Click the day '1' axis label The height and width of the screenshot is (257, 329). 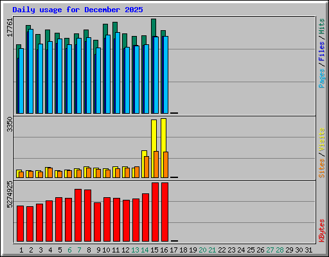[x=21, y=250]
